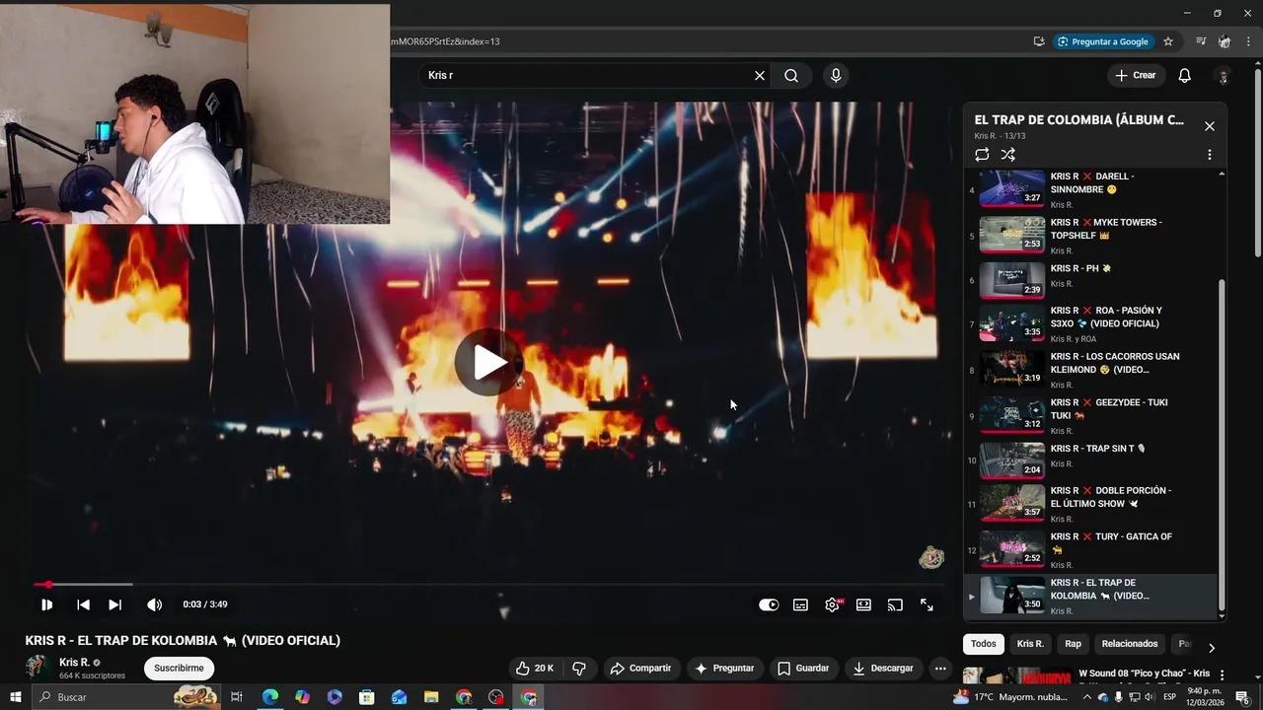Toggle the autoplay switch in player
This screenshot has height=710, width=1263.
pyautogui.click(x=769, y=604)
